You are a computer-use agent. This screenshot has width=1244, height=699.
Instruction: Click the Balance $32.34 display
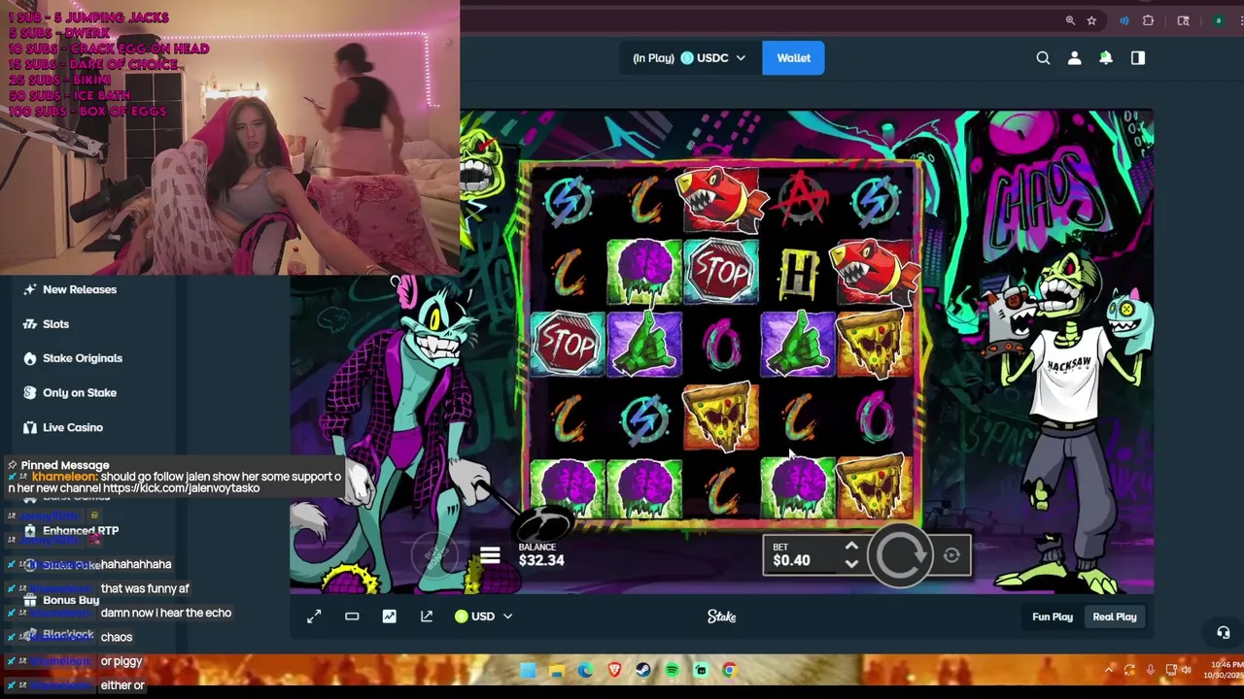point(541,555)
